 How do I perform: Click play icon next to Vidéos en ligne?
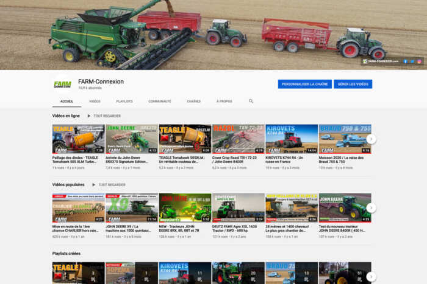[x=89, y=116]
